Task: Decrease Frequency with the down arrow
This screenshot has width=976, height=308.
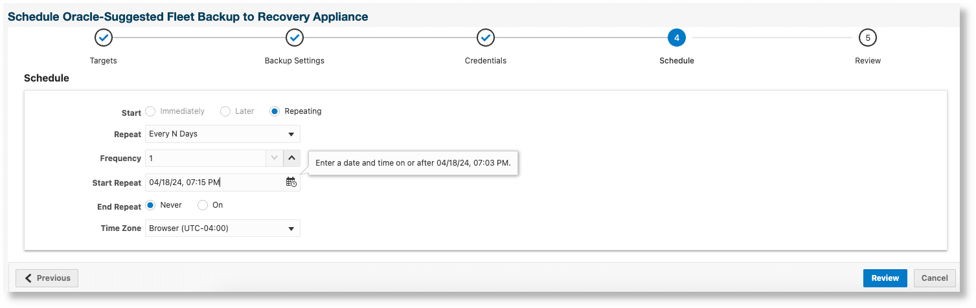Action: click(x=275, y=158)
